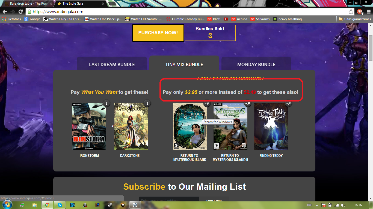Click the FINDING TEDDY title text
Image resolution: width=373 pixels, height=209 pixels.
tap(271, 156)
